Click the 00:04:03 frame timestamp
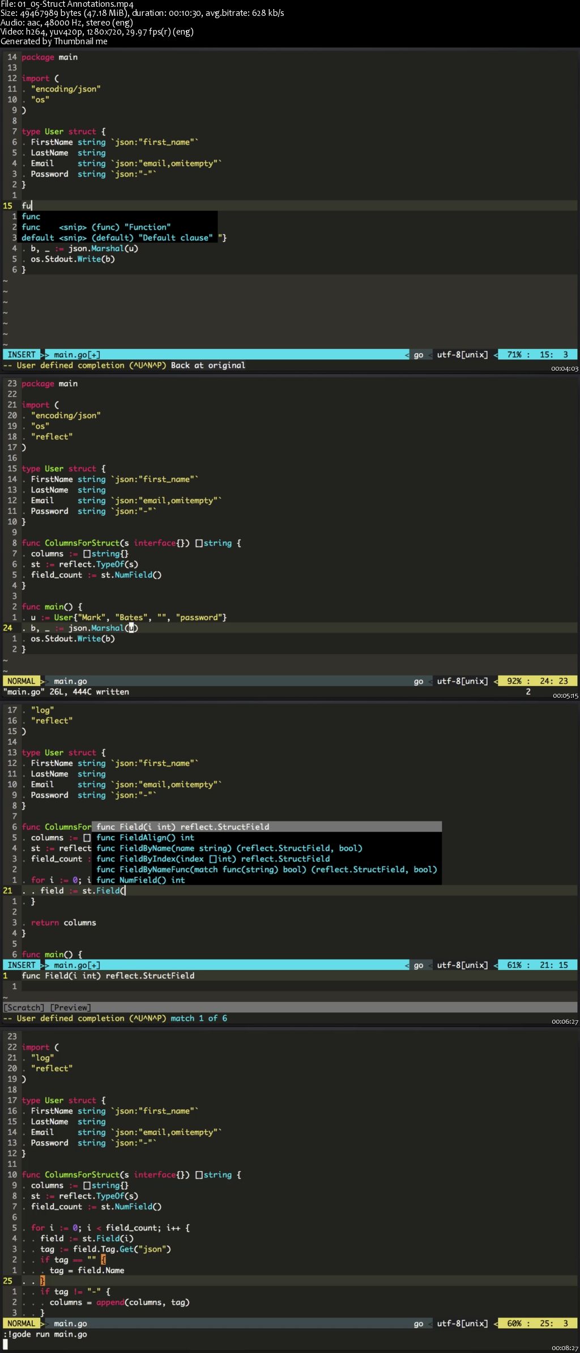This screenshot has width=580, height=1353. [x=565, y=369]
